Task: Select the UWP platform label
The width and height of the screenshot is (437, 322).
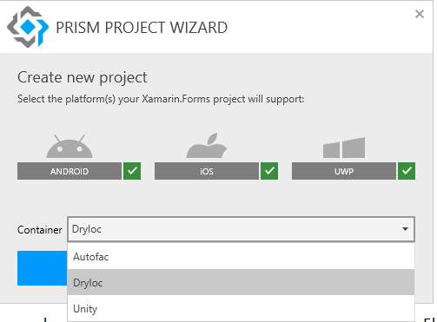Action: point(344,171)
